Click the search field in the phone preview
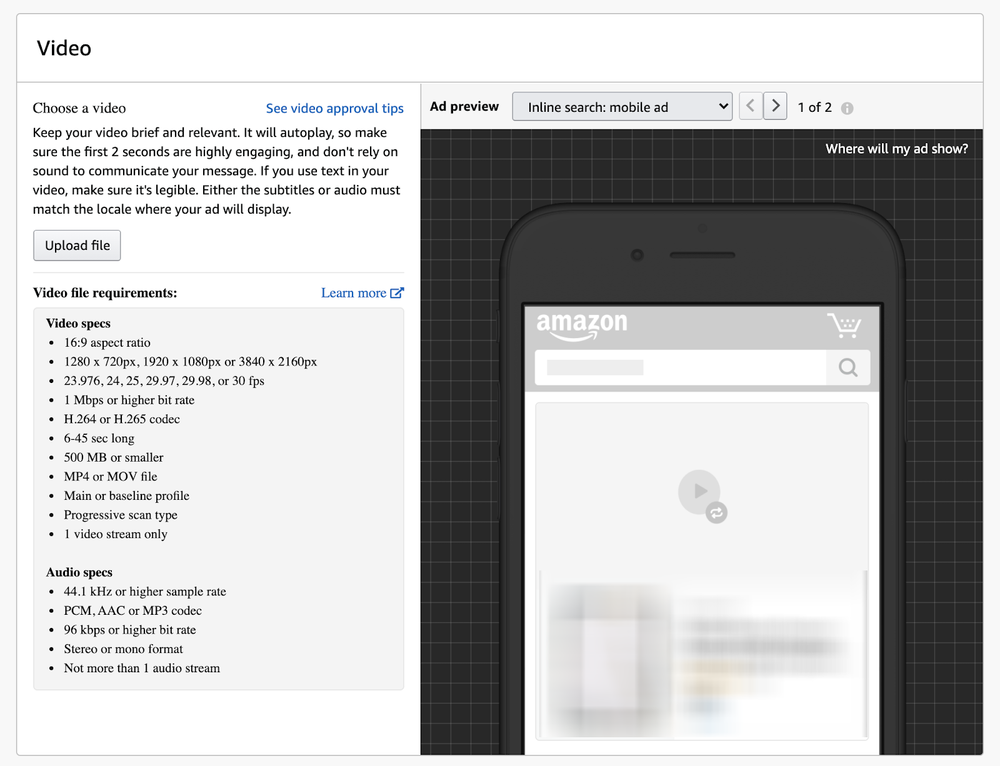 [681, 367]
